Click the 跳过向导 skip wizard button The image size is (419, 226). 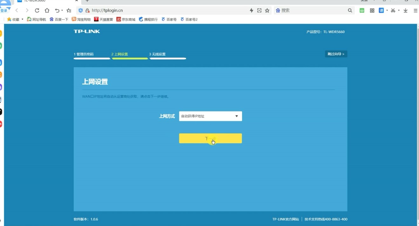pyautogui.click(x=336, y=54)
